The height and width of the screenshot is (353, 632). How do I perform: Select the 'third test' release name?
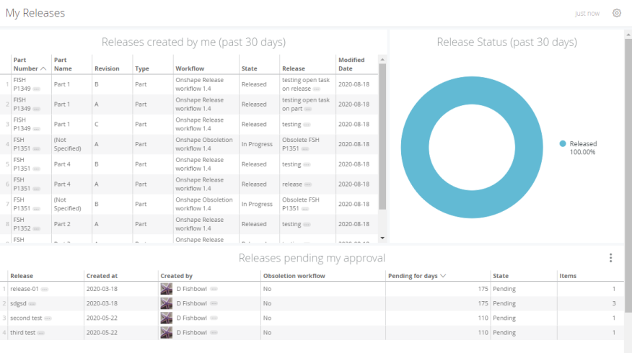22,333
